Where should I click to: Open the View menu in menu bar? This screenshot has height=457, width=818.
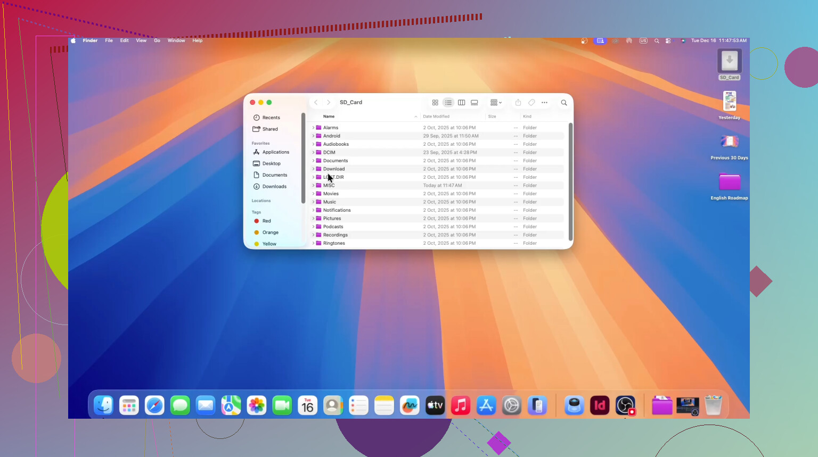click(141, 40)
